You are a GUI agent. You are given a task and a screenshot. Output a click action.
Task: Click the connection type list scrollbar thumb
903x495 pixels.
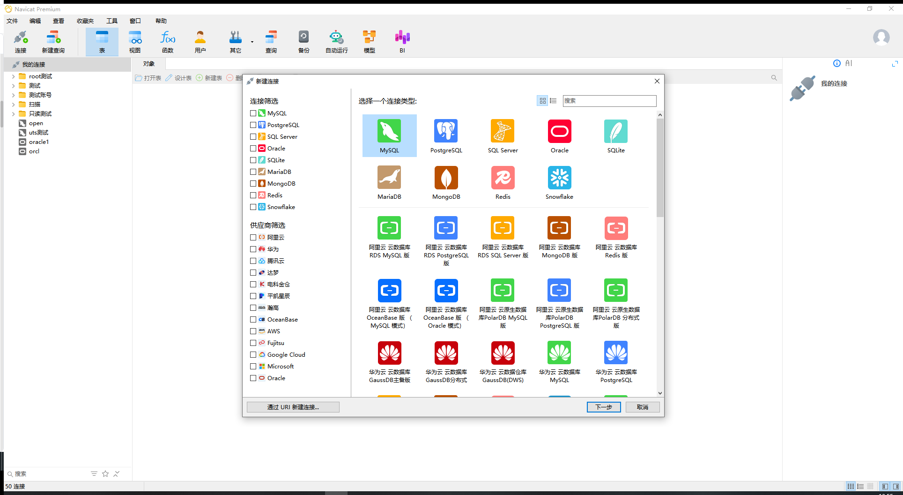tap(660, 168)
